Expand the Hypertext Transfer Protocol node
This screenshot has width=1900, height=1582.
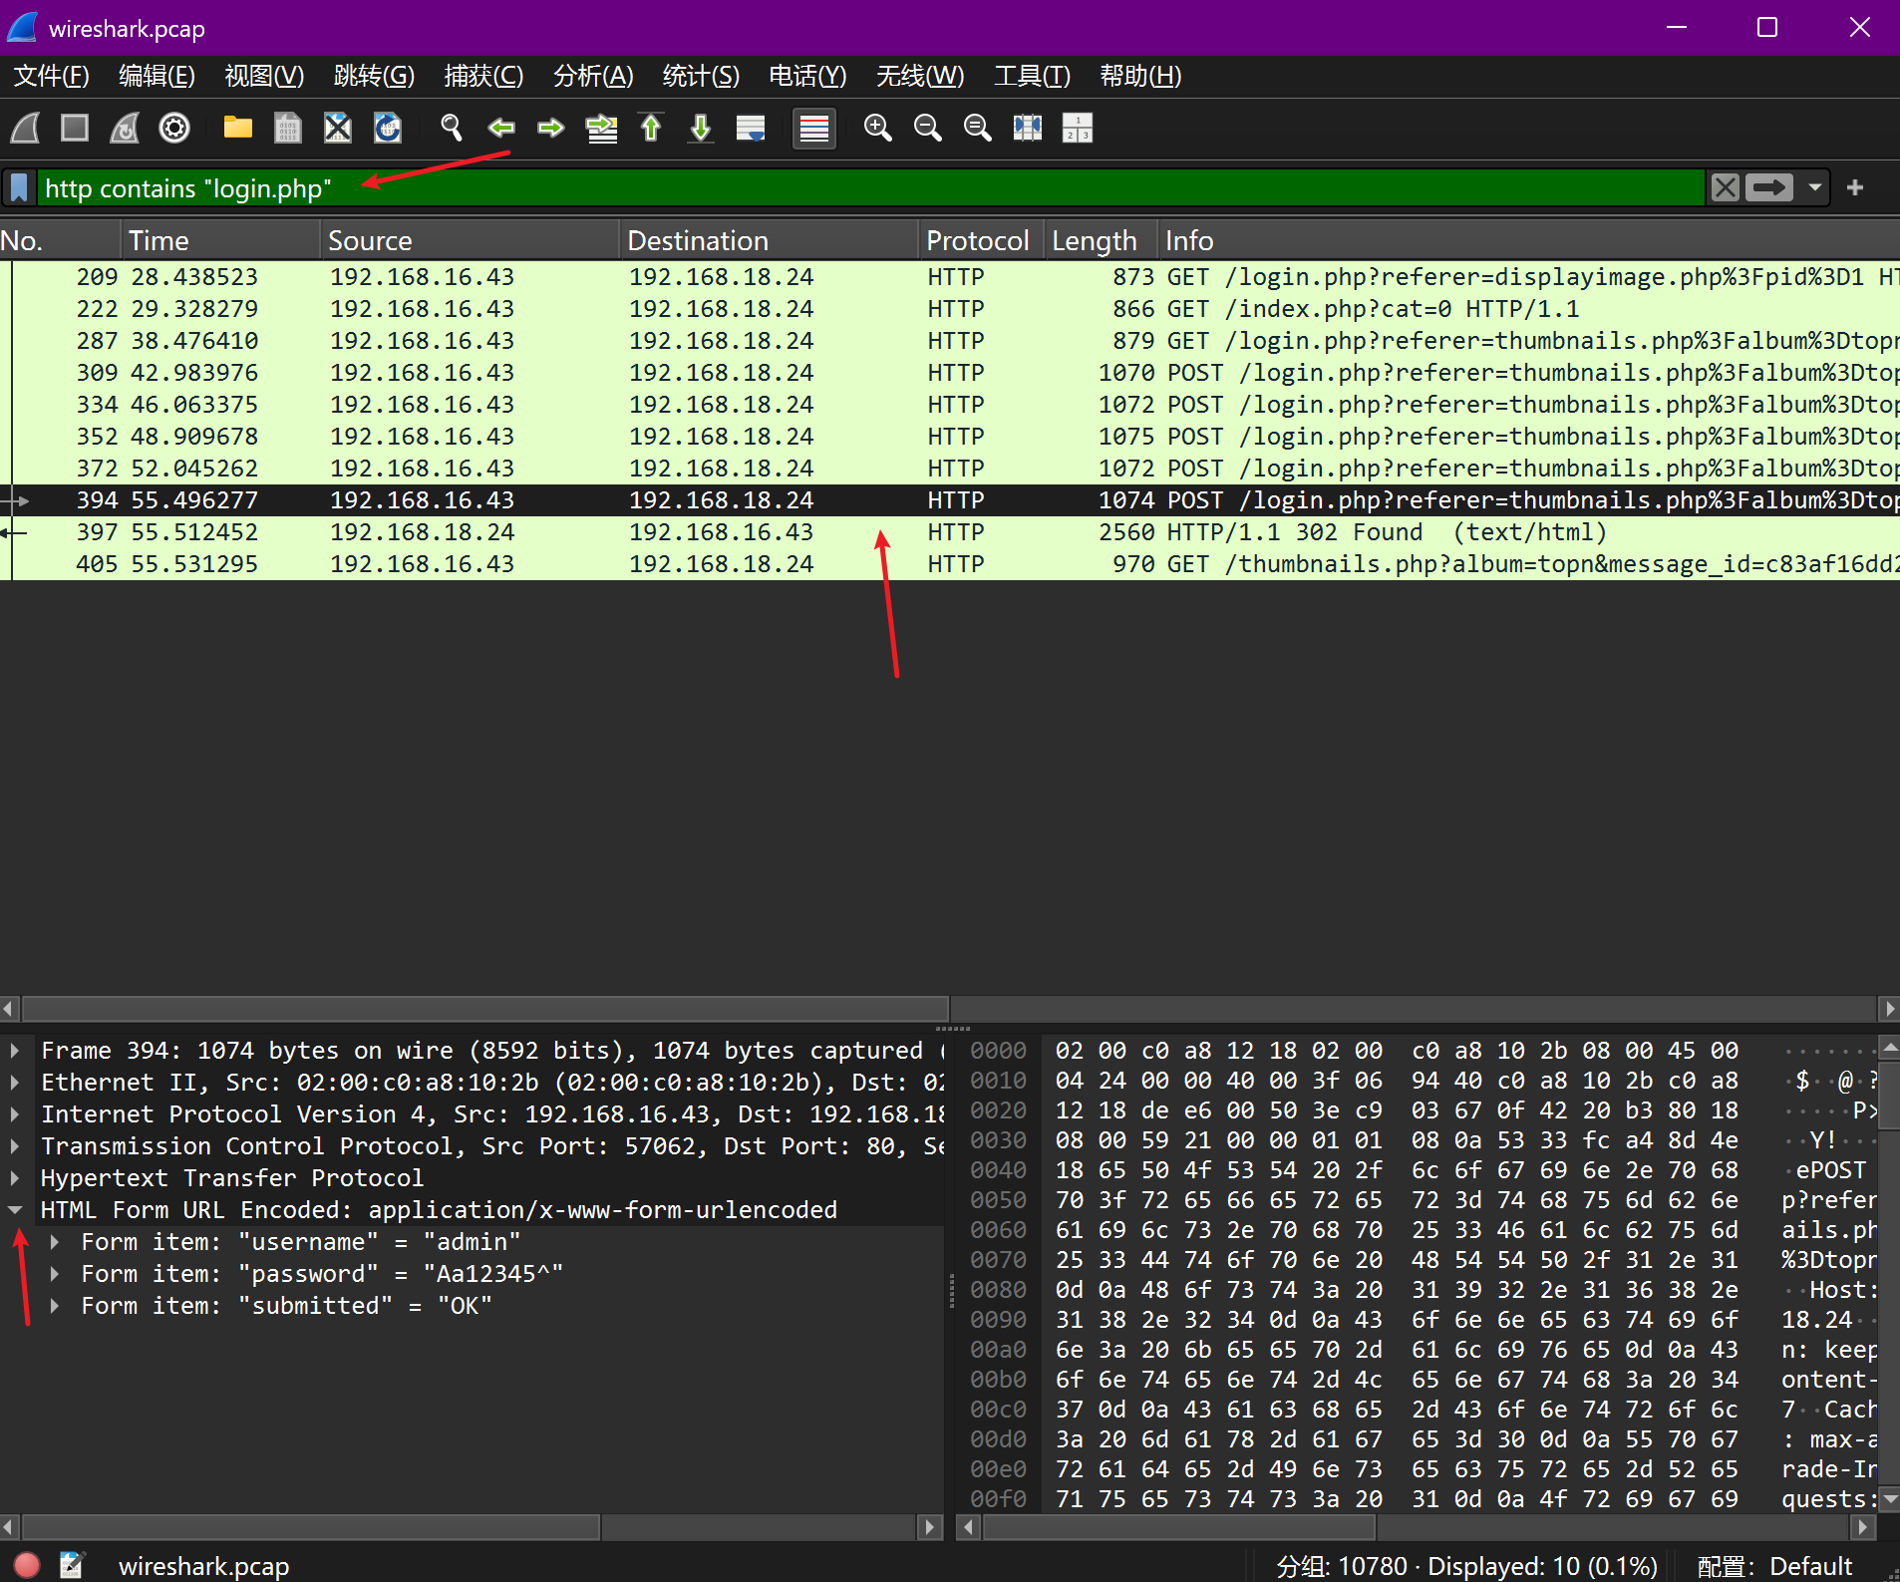coord(15,1177)
